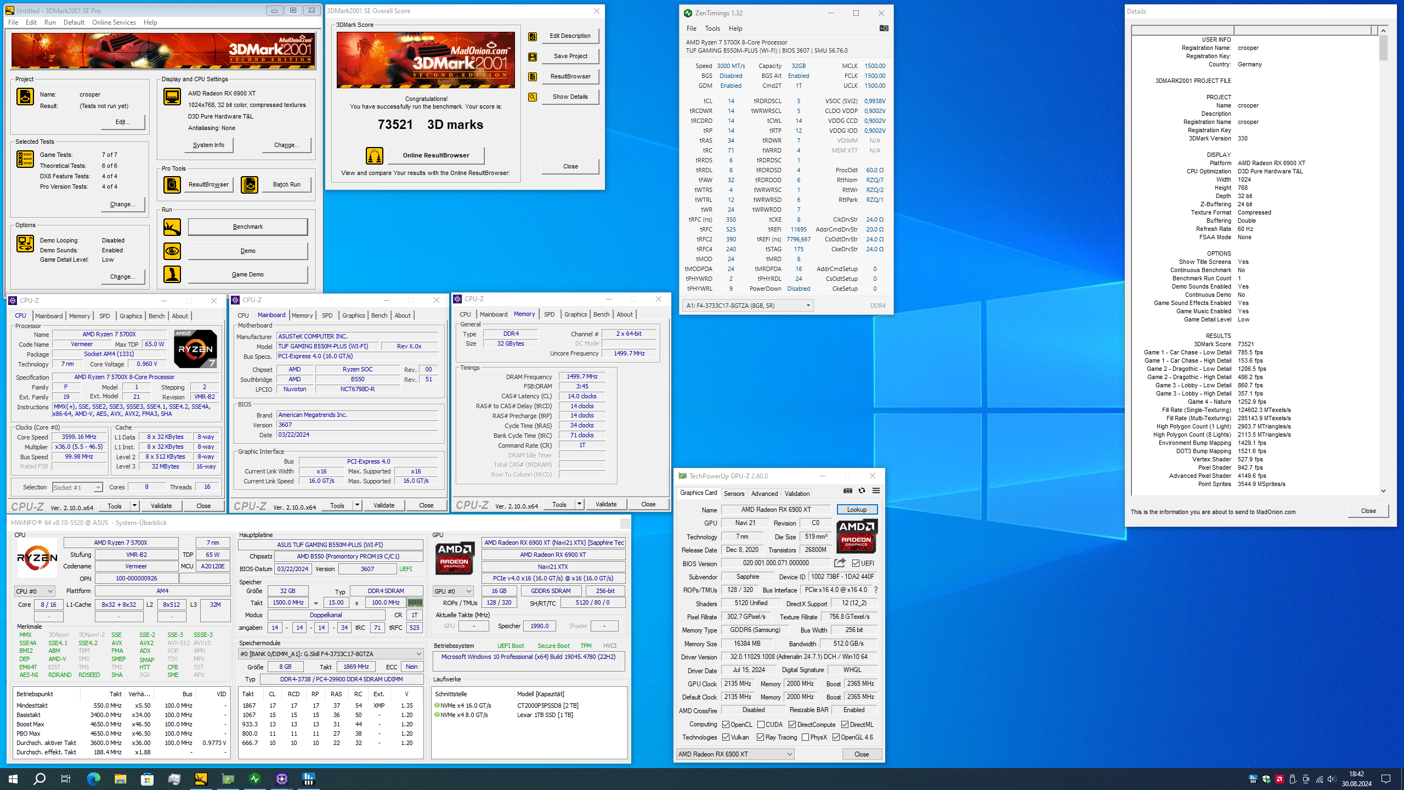Image resolution: width=1404 pixels, height=790 pixels.
Task: Click the Batch Run icon in Pro Tools
Action: (x=250, y=185)
